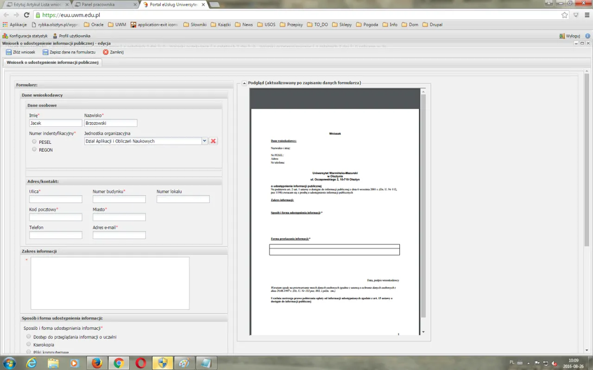The image size is (593, 370).
Task: Click the red Zamknij close icon
Action: (106, 52)
